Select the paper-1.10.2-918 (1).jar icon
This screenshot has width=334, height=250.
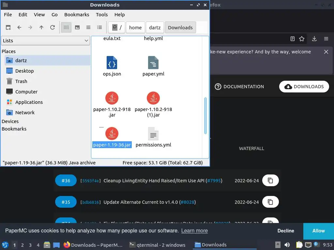coord(153,98)
